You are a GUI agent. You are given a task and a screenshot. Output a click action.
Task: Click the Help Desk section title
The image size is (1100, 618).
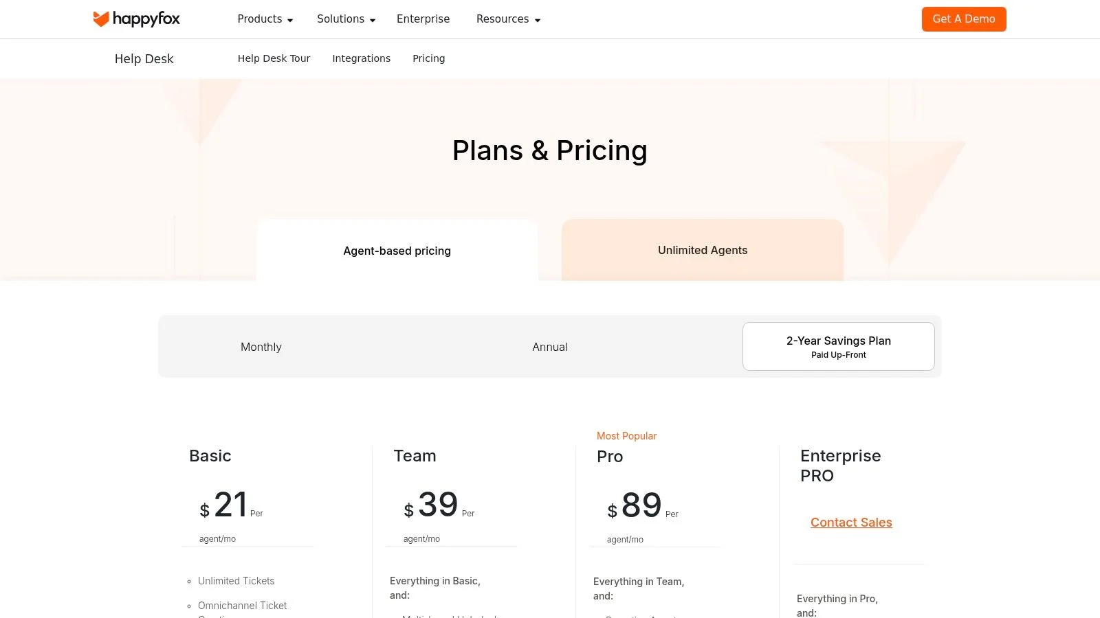144,59
